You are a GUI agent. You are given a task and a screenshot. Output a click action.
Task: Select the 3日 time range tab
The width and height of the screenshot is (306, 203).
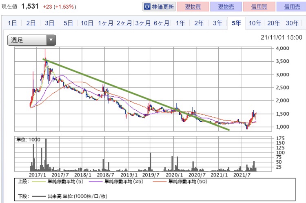[x=49, y=23]
